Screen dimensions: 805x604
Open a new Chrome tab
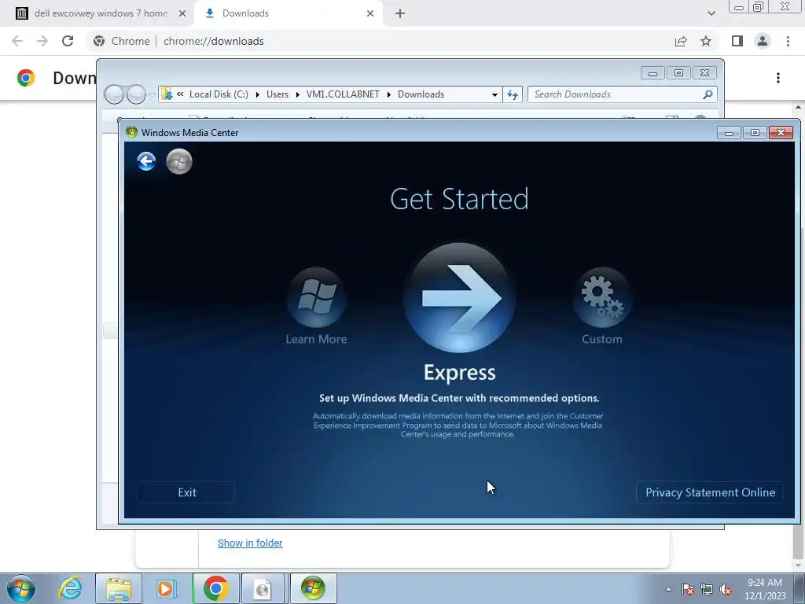(400, 13)
